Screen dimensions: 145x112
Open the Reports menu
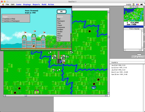pos(36,5)
